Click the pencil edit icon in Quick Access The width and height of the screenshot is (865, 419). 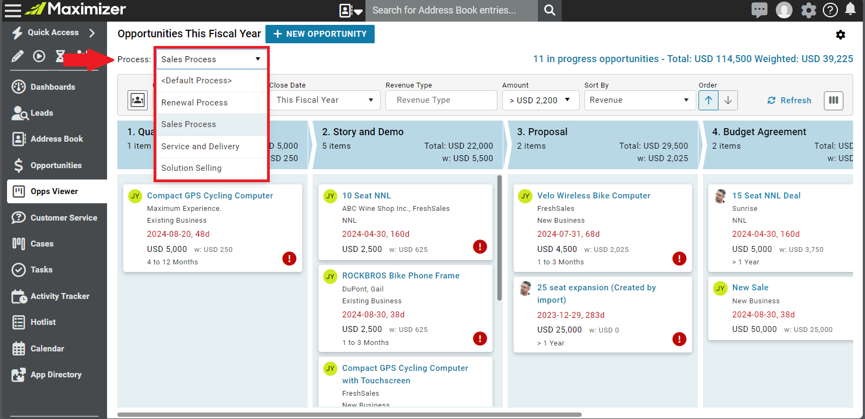(17, 56)
